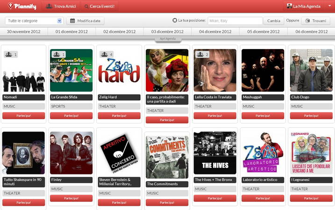Image resolution: width=335 pixels, height=210 pixels.
Task: Open The Hives + The Bronx title link
Action: click(214, 180)
